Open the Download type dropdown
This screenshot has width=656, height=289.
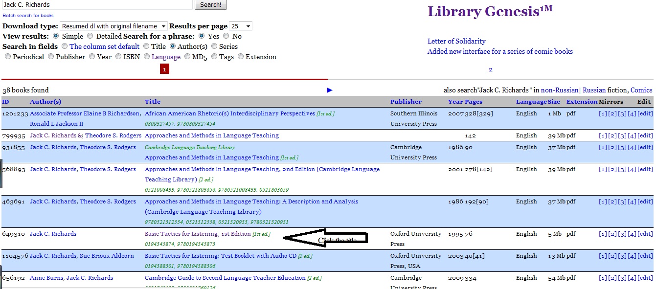point(114,26)
